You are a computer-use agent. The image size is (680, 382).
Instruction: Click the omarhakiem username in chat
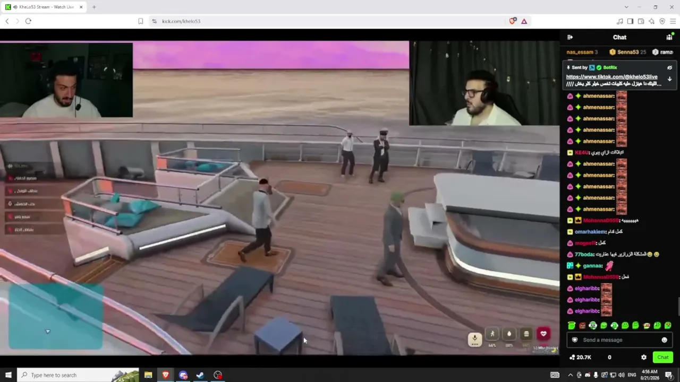(x=590, y=232)
